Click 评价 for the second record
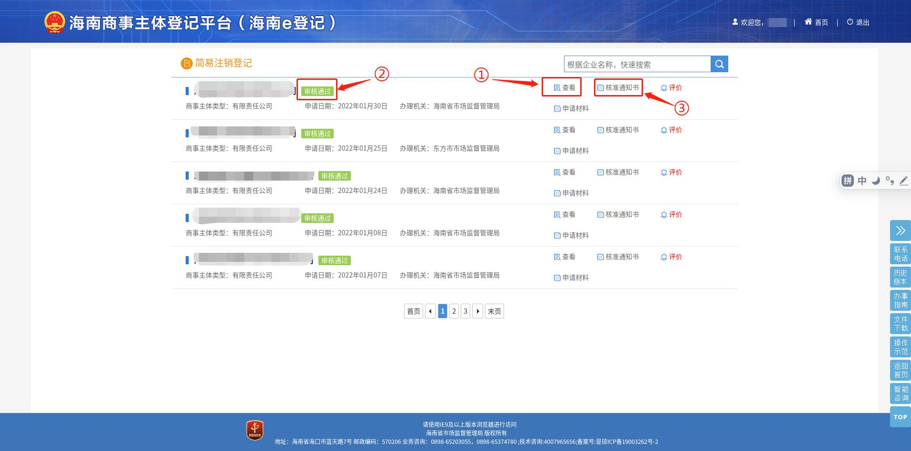 671,130
